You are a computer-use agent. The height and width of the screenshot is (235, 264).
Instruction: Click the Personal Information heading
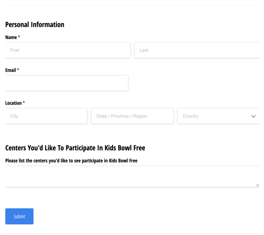[35, 25]
